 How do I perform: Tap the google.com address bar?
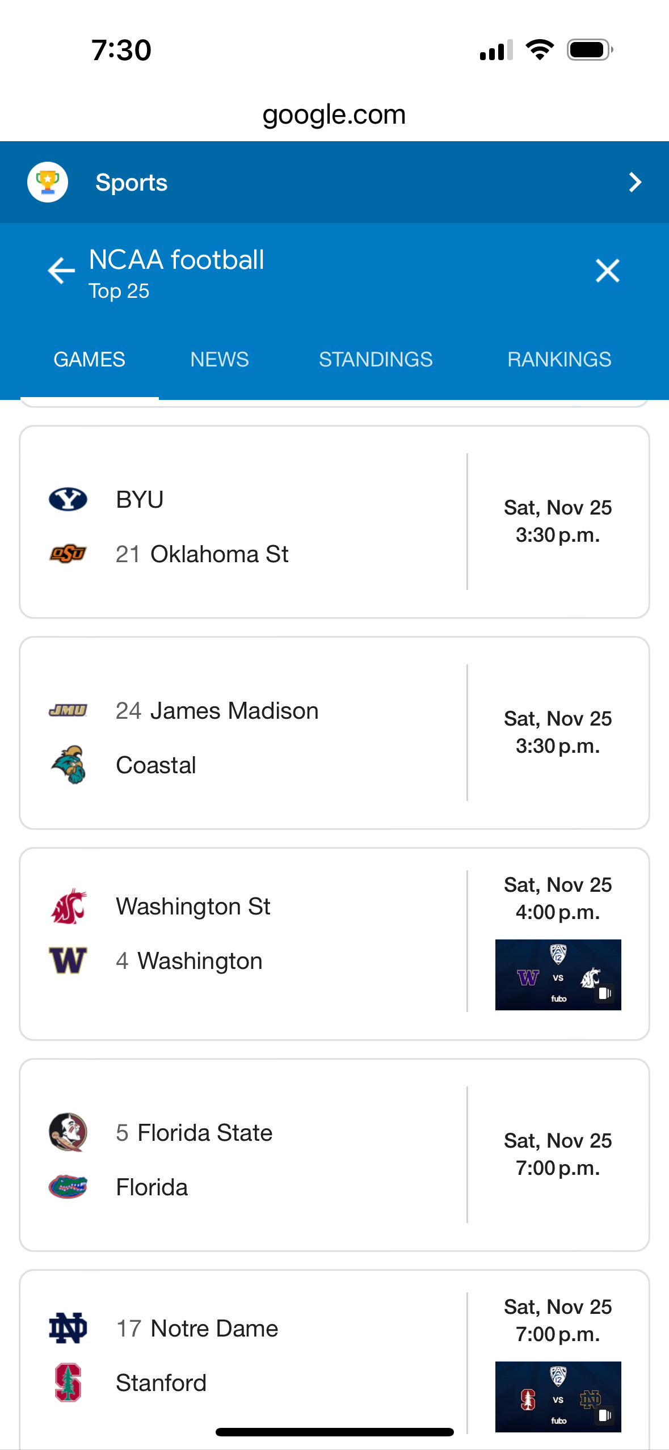pyautogui.click(x=334, y=115)
